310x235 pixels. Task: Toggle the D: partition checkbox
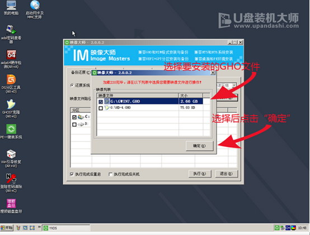(74, 124)
